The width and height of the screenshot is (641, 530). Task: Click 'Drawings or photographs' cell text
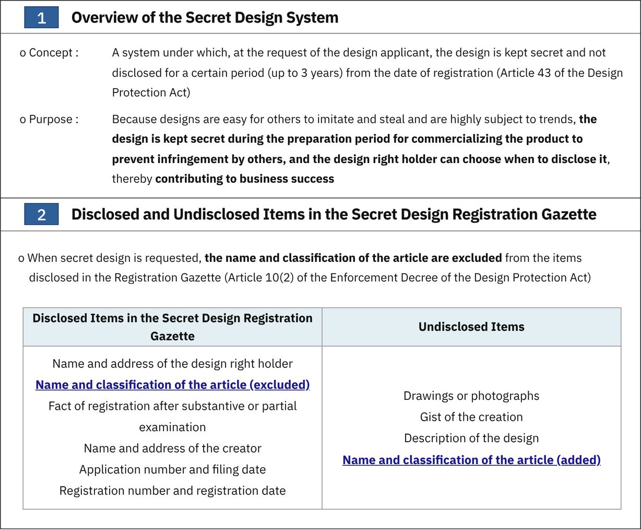471,396
